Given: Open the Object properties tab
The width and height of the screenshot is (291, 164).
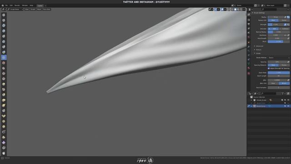Looking at the screenshot, I should [249, 42].
